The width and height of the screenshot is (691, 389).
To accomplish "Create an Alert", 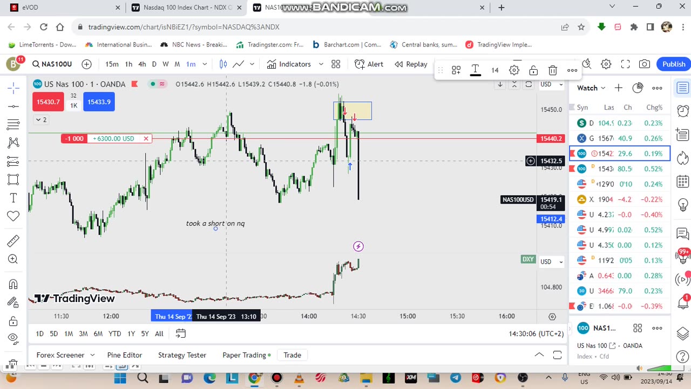I will tap(369, 64).
